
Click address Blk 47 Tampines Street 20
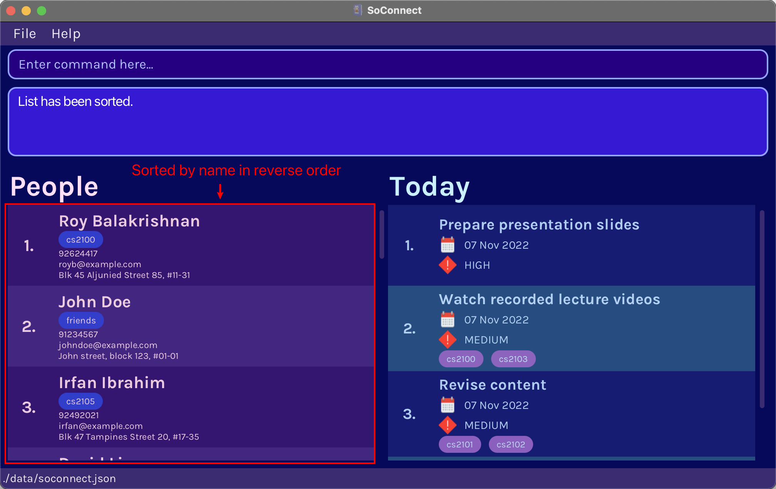129,437
